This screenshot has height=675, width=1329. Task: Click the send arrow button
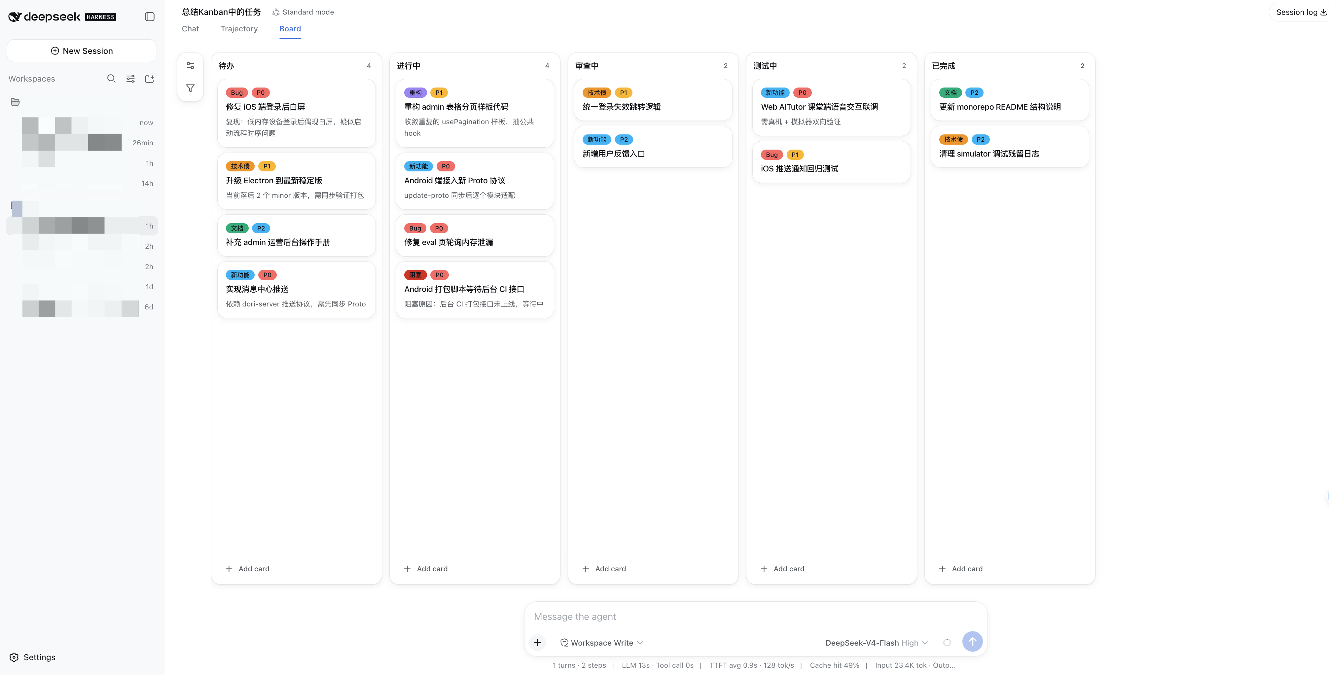coord(973,641)
